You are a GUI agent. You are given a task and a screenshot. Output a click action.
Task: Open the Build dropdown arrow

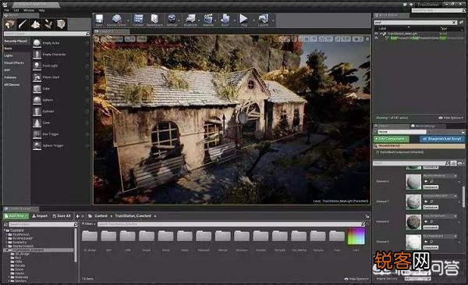[x=234, y=20]
